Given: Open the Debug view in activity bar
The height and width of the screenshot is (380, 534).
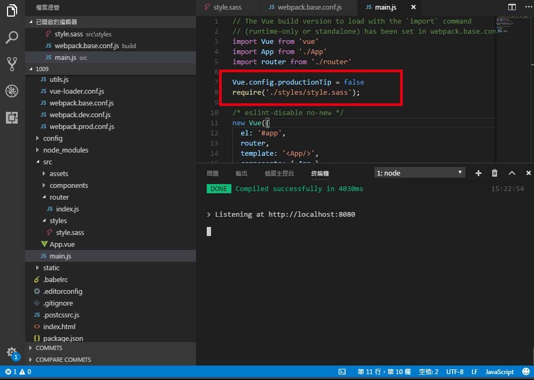Looking at the screenshot, I should (12, 91).
